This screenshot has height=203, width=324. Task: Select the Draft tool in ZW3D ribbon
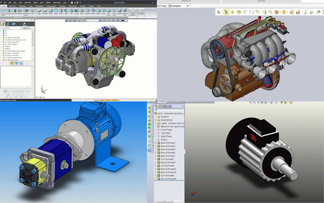tap(51, 12)
